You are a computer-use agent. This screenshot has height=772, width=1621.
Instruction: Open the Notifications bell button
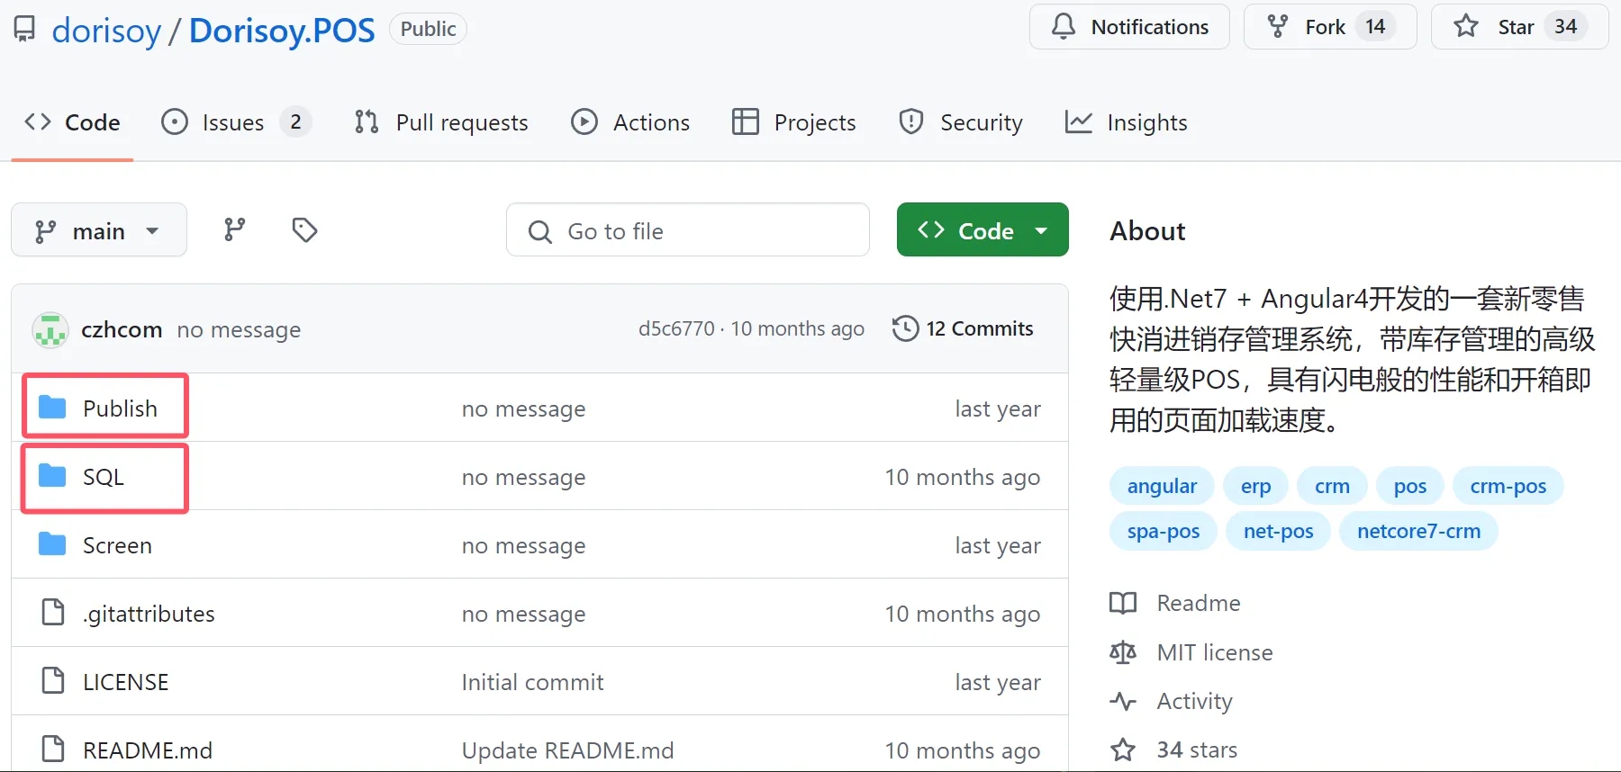1129,27
